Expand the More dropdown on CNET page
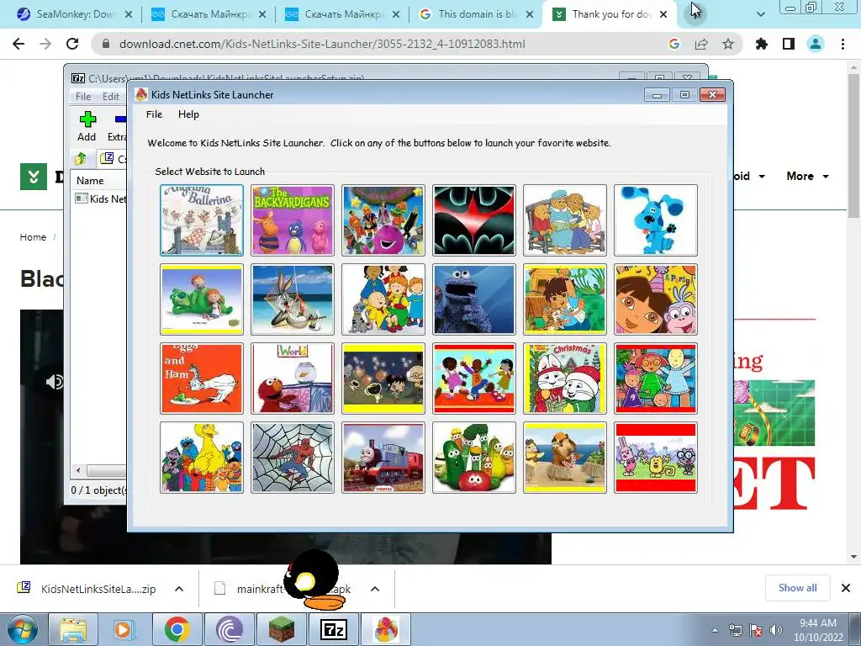 (x=807, y=177)
